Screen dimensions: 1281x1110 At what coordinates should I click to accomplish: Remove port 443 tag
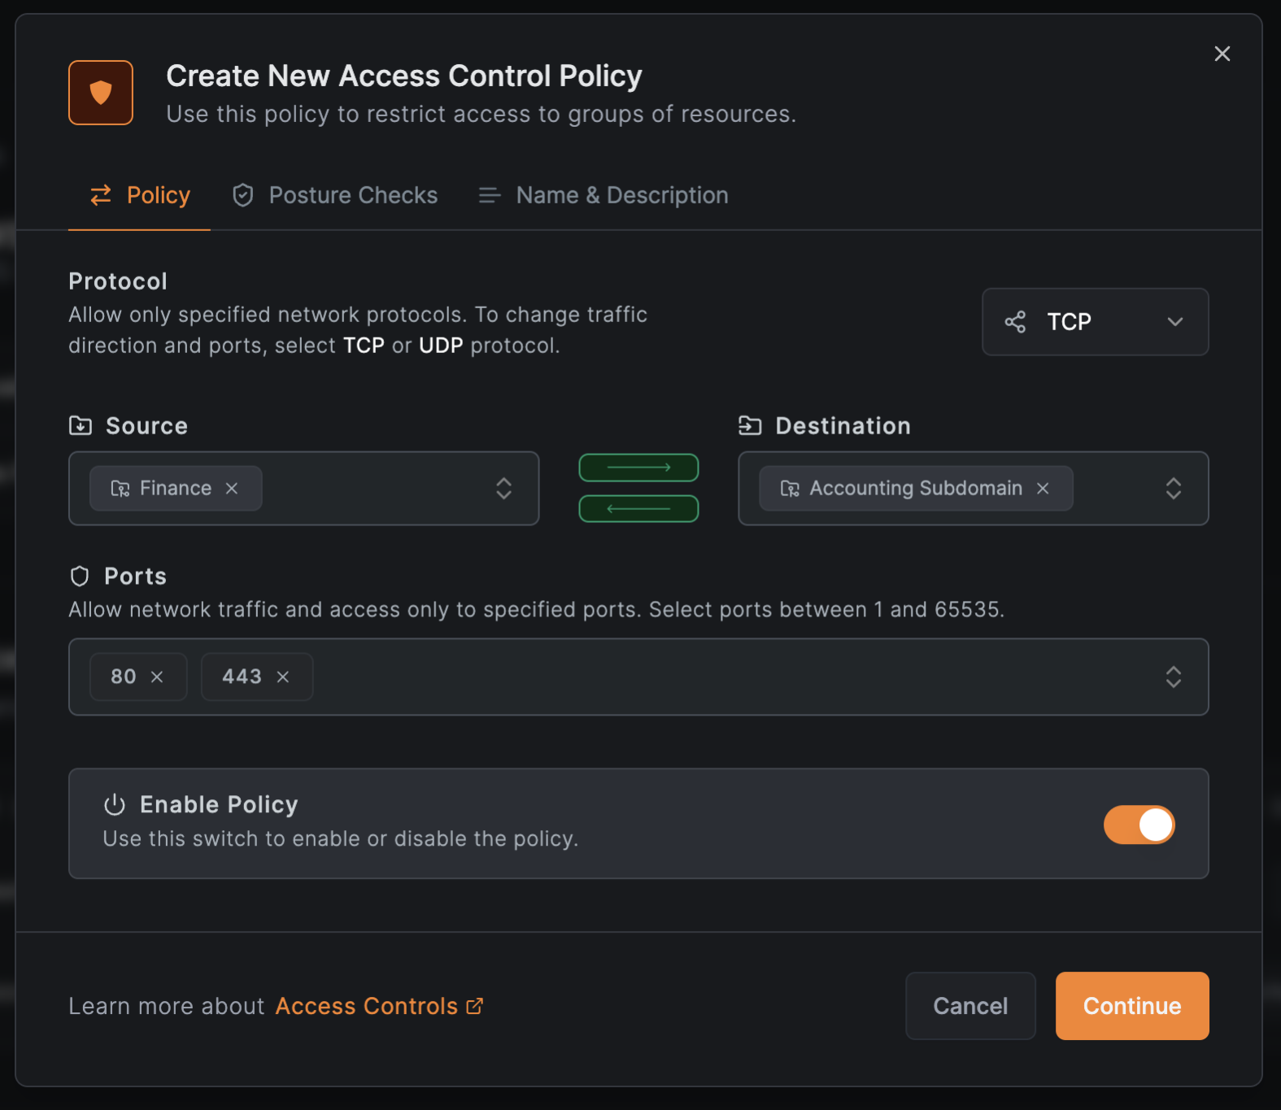[x=283, y=677]
